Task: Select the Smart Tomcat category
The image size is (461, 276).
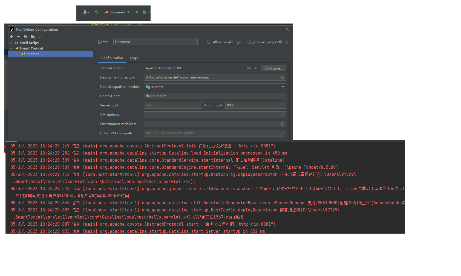Action: [x=31, y=48]
